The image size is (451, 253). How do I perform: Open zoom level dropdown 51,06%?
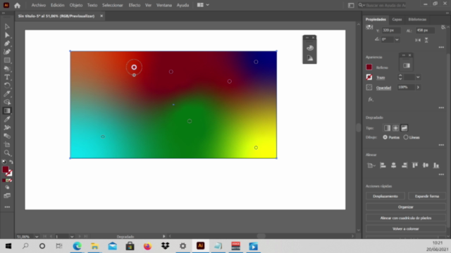37,237
